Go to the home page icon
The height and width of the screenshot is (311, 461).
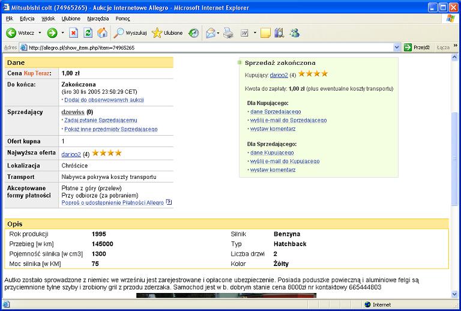102,33
